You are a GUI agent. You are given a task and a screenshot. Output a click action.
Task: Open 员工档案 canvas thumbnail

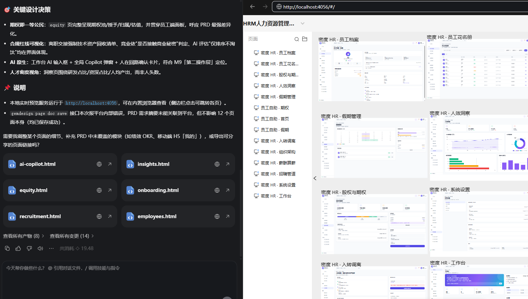click(372, 71)
